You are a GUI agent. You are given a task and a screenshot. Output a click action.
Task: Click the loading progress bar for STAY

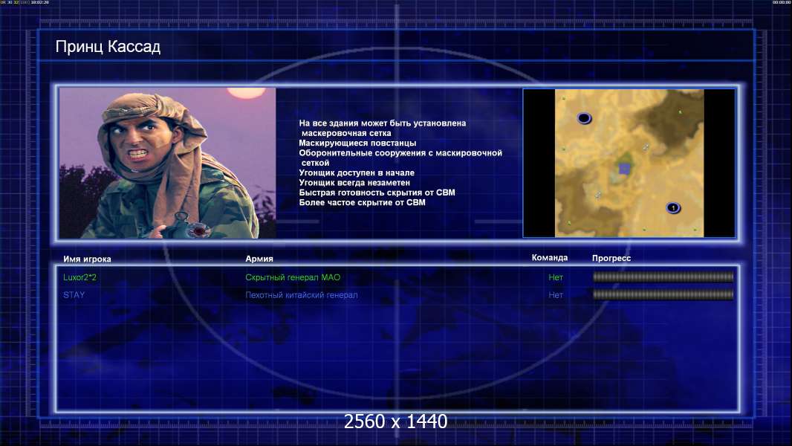(663, 294)
